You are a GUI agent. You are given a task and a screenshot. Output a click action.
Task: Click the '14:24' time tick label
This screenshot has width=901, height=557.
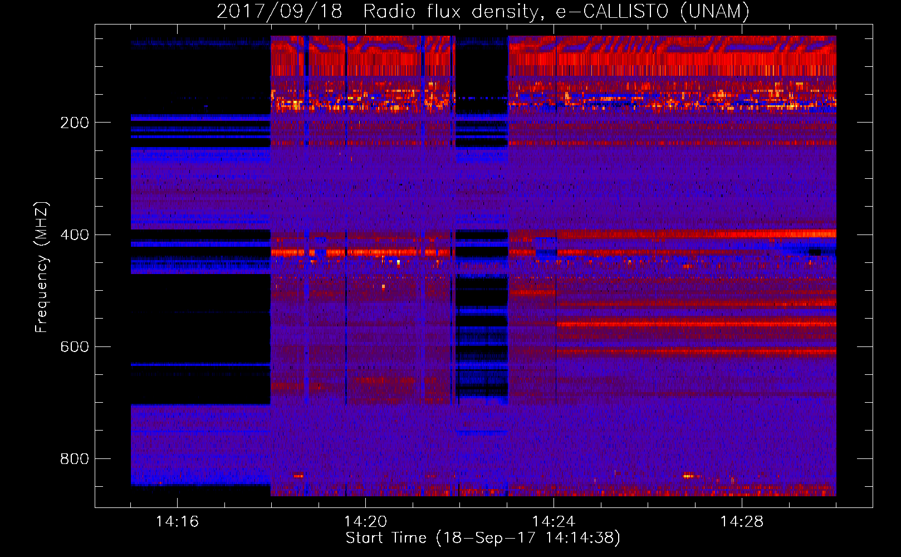554,521
